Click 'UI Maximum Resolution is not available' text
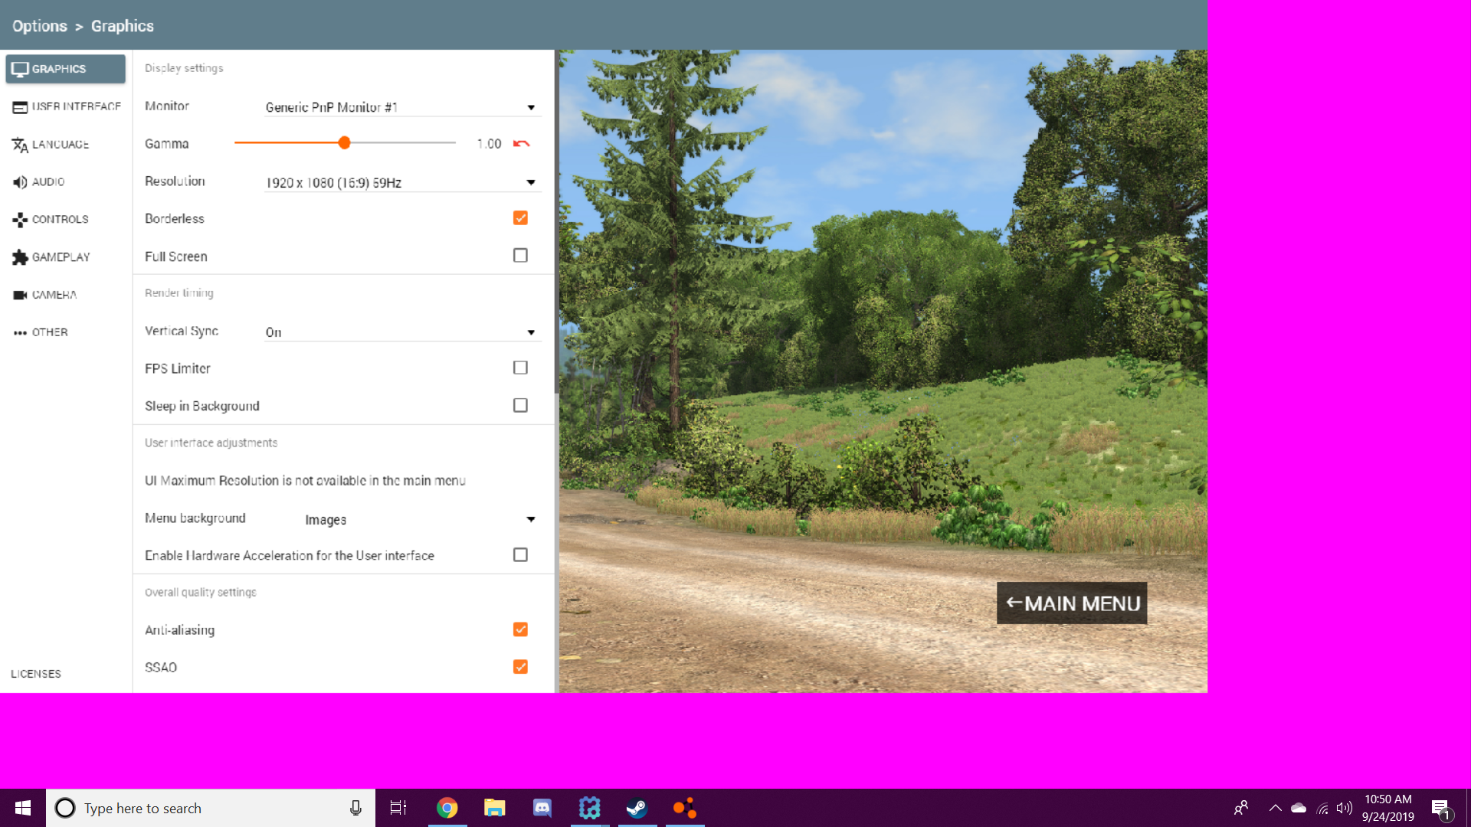The image size is (1471, 827). click(x=305, y=481)
